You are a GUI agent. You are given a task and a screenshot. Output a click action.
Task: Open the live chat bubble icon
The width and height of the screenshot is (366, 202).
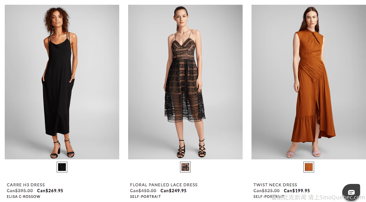pyautogui.click(x=351, y=192)
